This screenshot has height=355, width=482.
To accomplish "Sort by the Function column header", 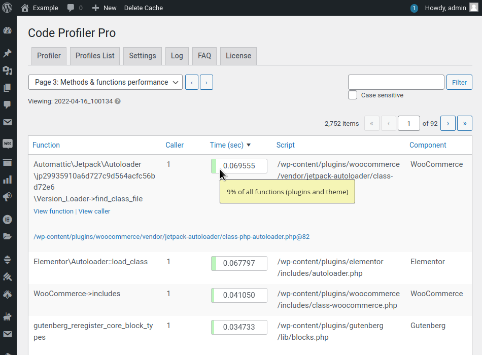I will pos(46,145).
